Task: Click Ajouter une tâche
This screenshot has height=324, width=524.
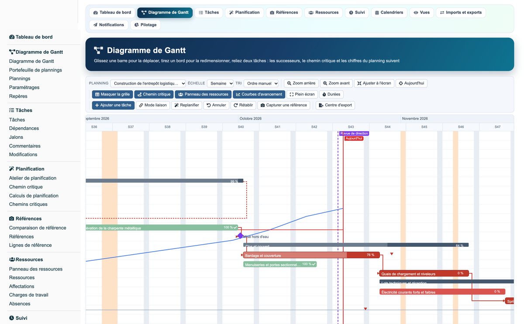Action: (x=113, y=105)
